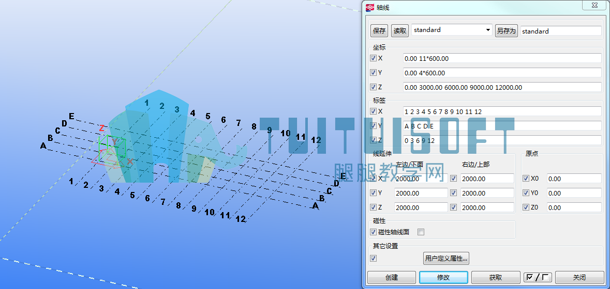This screenshot has width=610, height=289.
Task: Toggle the 原点 X0 checkbox
Action: click(526, 179)
